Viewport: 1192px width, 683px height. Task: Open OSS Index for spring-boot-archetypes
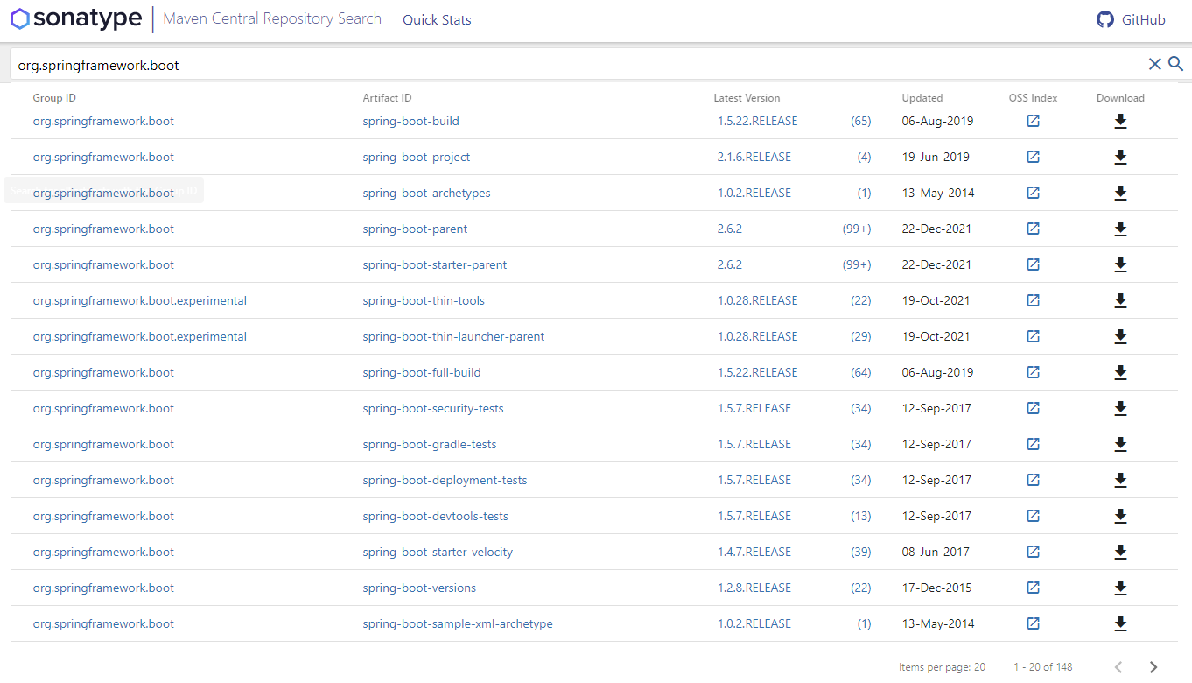point(1033,193)
